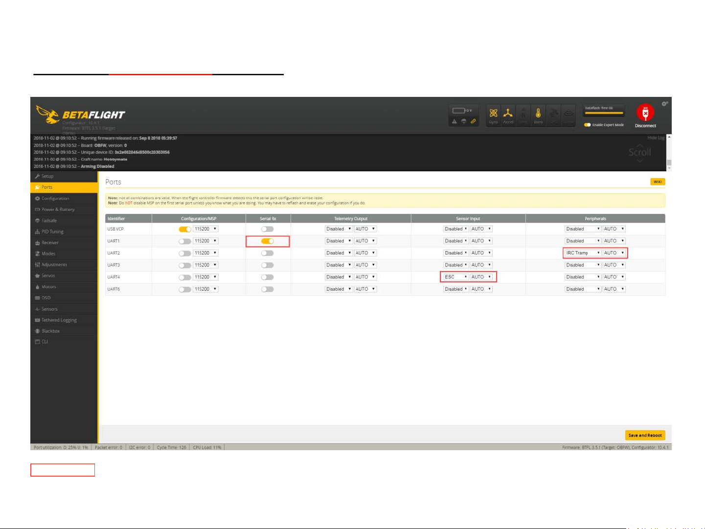Open UART2 Peripherals IRC Tramp dropdown
Viewport: 705px width, 529px height.
(x=583, y=253)
